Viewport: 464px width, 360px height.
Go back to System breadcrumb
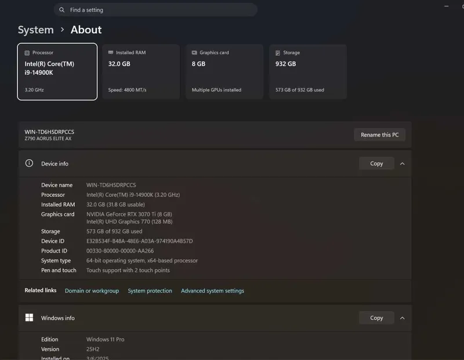click(36, 30)
